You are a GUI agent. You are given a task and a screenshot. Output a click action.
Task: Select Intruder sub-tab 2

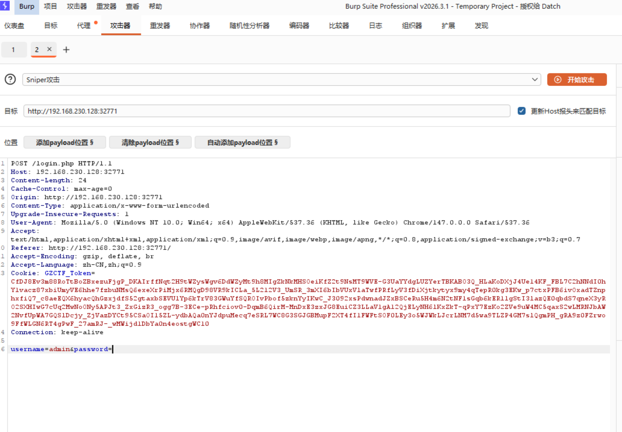point(37,50)
